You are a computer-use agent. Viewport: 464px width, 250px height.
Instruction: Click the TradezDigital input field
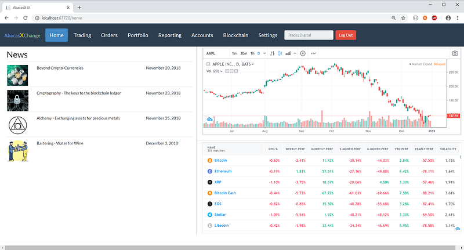tap(309, 35)
